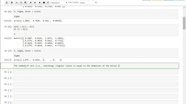Select the first empty code cell below markdown

pos(96,72)
